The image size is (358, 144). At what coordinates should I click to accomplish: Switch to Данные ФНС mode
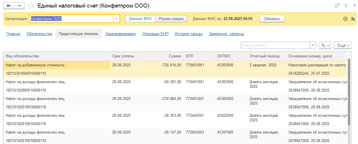click(x=140, y=19)
